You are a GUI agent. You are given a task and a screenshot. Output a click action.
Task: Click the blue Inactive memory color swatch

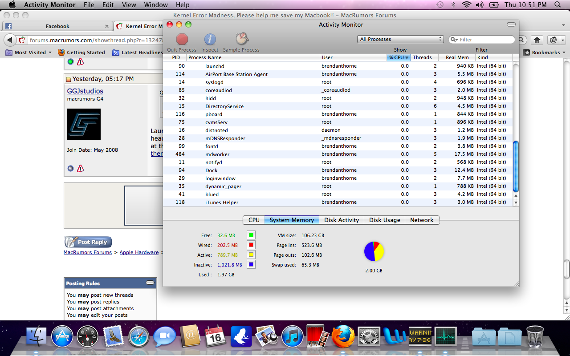tap(251, 264)
